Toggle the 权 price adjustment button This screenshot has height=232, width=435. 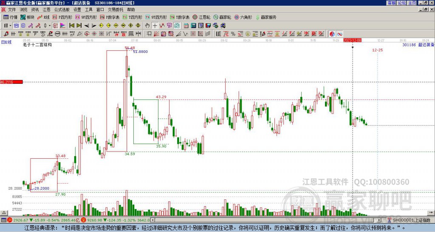coord(55,26)
